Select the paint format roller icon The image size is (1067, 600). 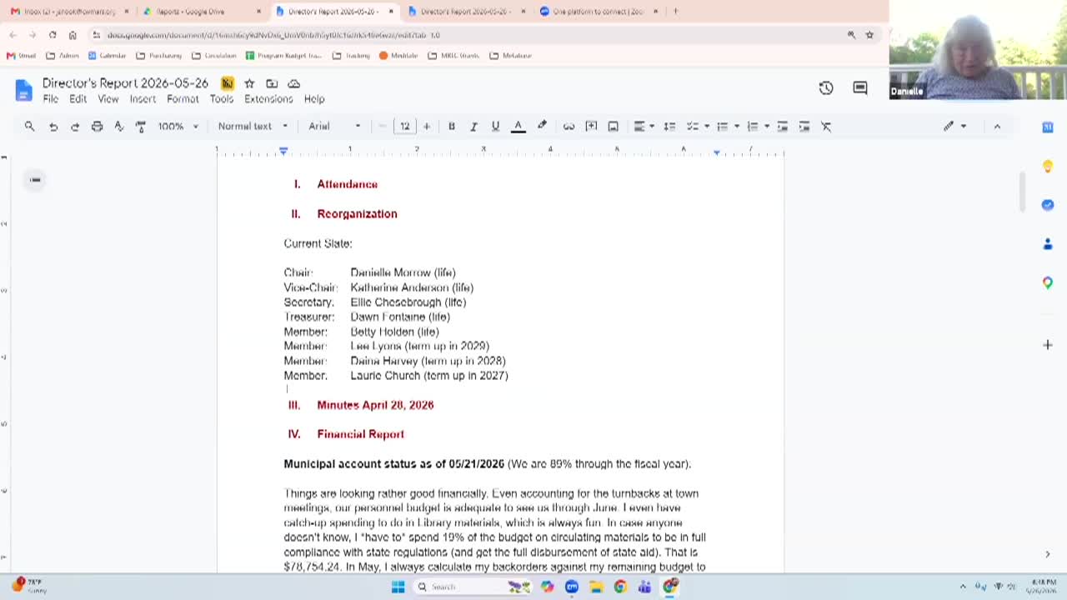point(140,127)
